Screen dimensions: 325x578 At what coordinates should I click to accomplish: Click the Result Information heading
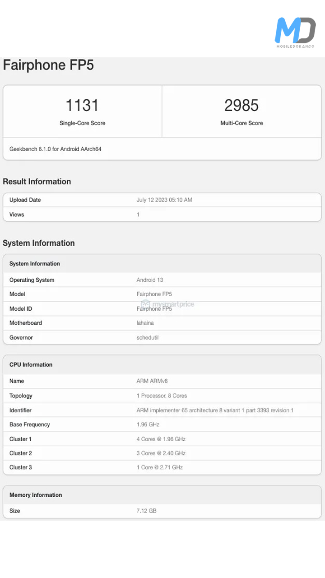point(37,182)
